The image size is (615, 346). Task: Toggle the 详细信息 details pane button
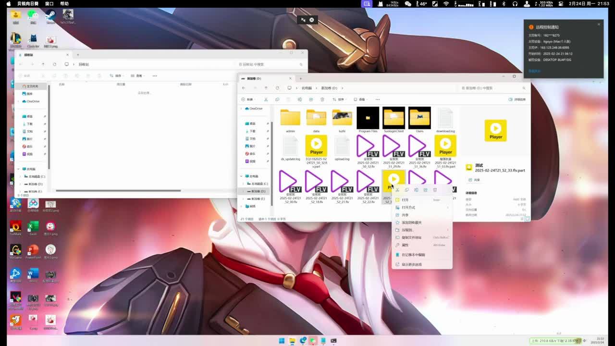517,99
